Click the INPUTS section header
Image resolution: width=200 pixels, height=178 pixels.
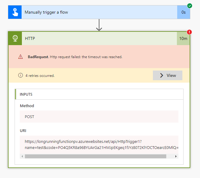(x=99, y=94)
